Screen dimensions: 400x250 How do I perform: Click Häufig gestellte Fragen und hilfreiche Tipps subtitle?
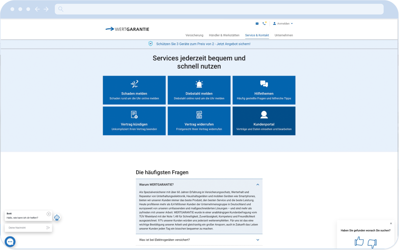(x=264, y=98)
